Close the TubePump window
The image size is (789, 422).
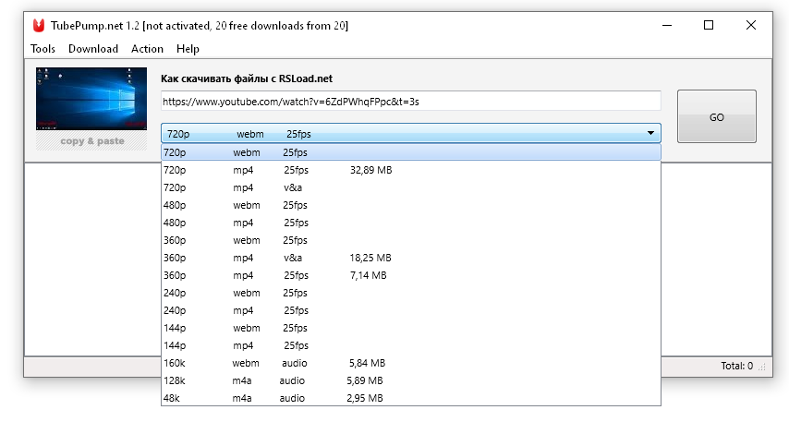click(751, 25)
